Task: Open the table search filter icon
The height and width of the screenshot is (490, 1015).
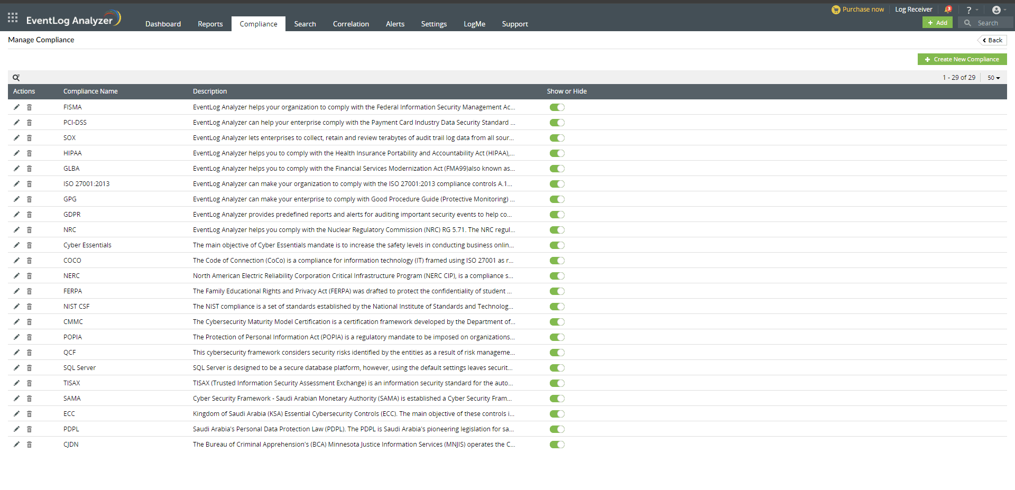Action: tap(16, 78)
